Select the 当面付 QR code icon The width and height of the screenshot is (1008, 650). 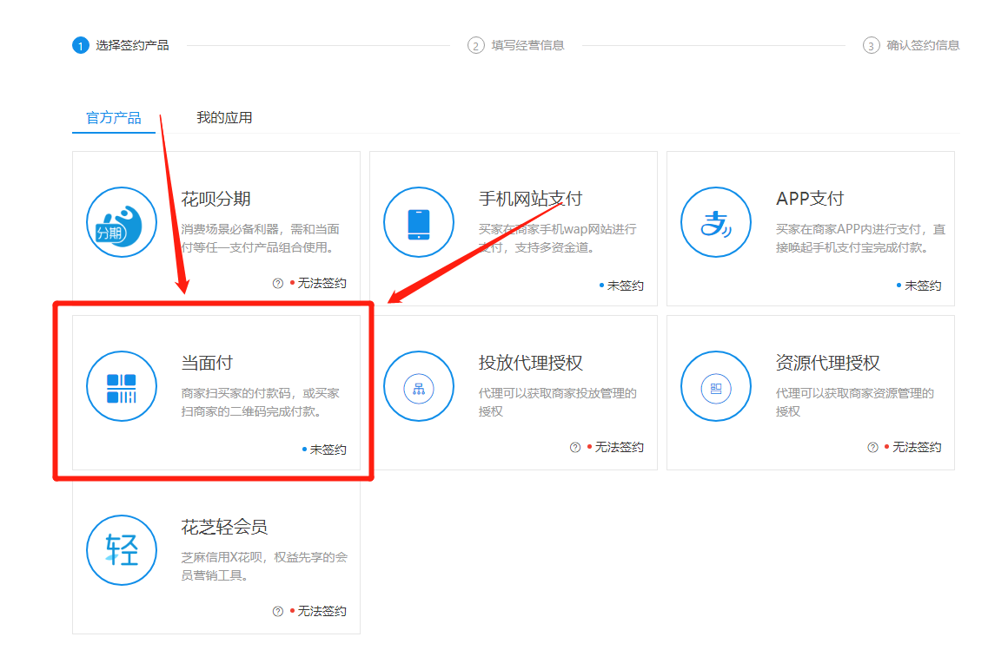click(122, 386)
